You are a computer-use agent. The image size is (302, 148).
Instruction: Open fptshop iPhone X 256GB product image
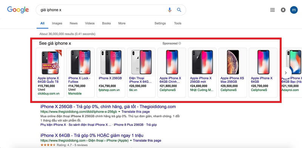tap(111, 62)
